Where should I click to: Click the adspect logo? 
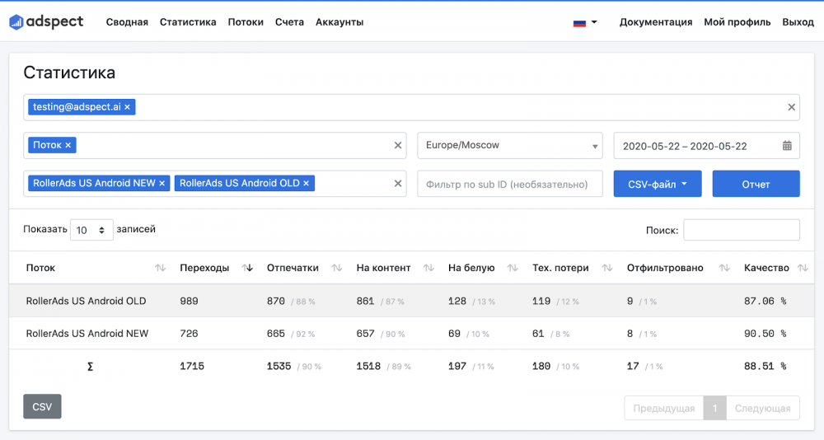tap(46, 21)
